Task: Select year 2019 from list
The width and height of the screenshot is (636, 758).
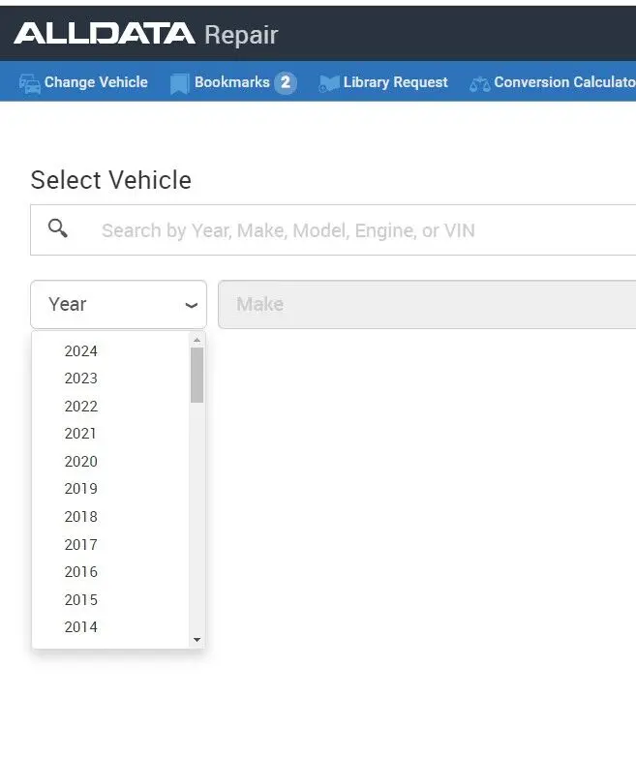Action: click(x=110, y=488)
